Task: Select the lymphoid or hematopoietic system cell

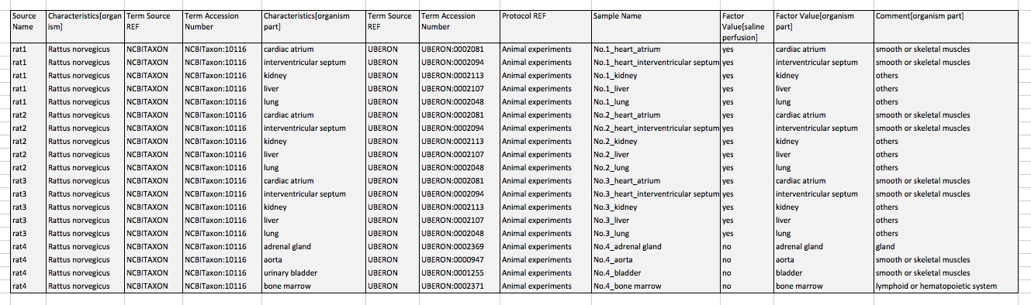Action: [945, 286]
